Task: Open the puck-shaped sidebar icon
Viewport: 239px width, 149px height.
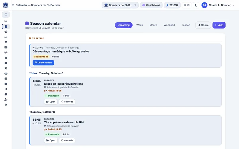Action: pyautogui.click(x=6, y=63)
